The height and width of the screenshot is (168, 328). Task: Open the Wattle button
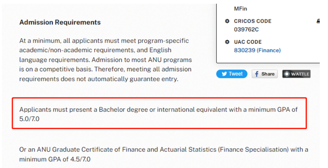point(296,74)
